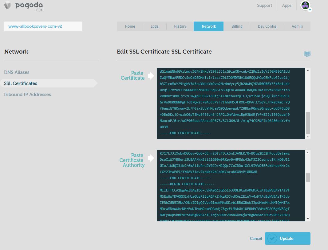Switch to the Logs tab

coord(154,26)
